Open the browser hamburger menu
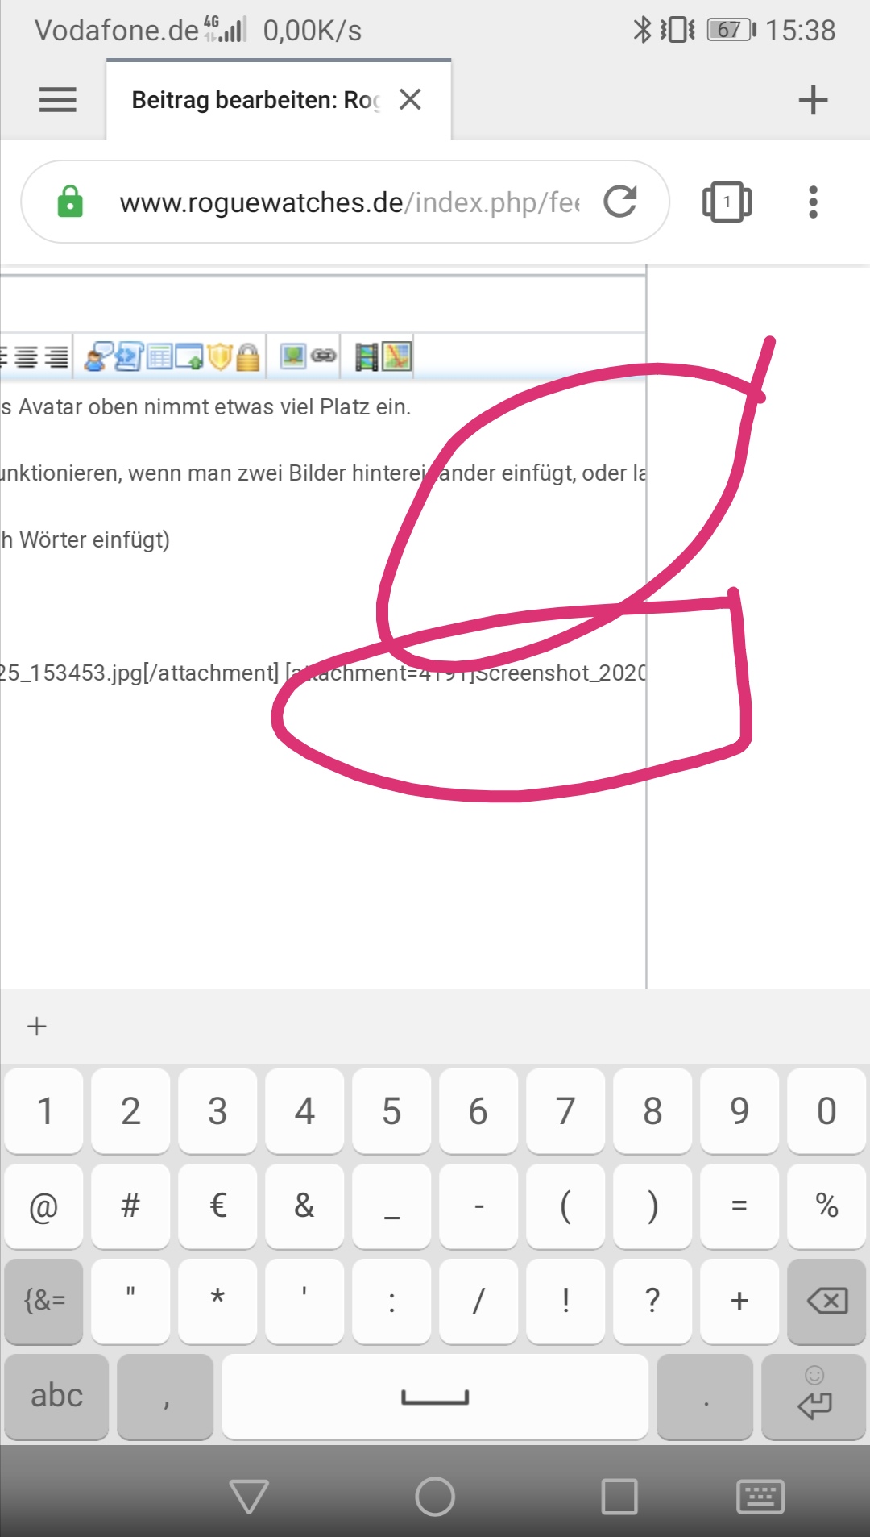The height and width of the screenshot is (1537, 870). (57, 100)
